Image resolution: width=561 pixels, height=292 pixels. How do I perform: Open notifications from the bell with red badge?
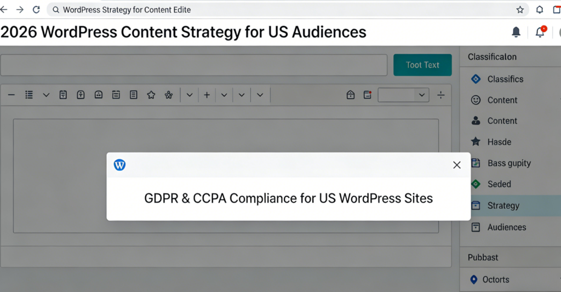[540, 32]
